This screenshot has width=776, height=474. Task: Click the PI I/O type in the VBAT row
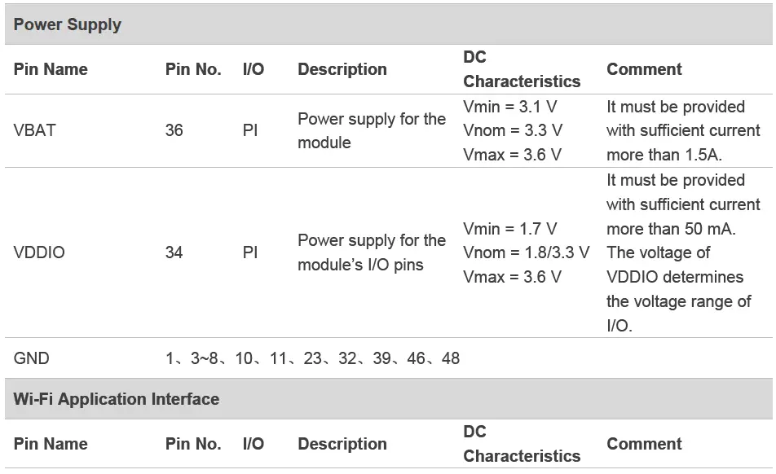click(x=250, y=130)
